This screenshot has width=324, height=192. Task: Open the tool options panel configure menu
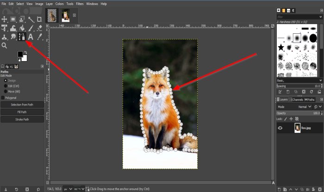coord(42,66)
